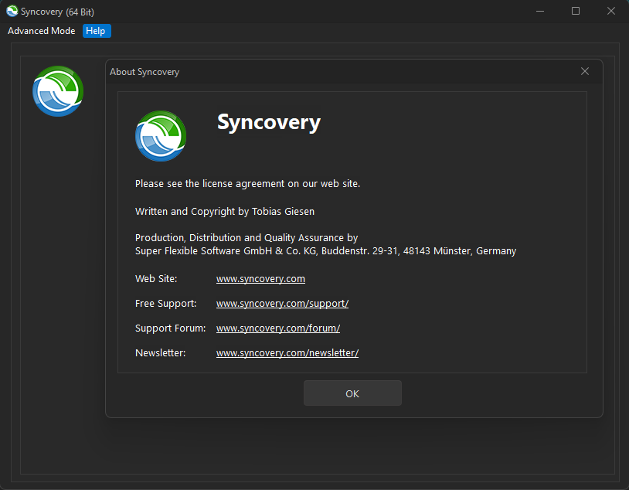This screenshot has width=629, height=490.
Task: Click the Syncovery heading text
Action: [269, 122]
